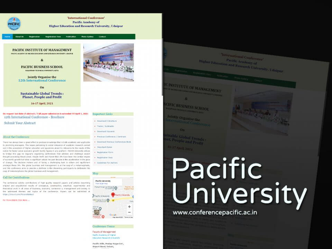The width and height of the screenshot is (332, 249).
Task: Click the www.conferencepacific.ac.in text
Action: (x=215, y=212)
